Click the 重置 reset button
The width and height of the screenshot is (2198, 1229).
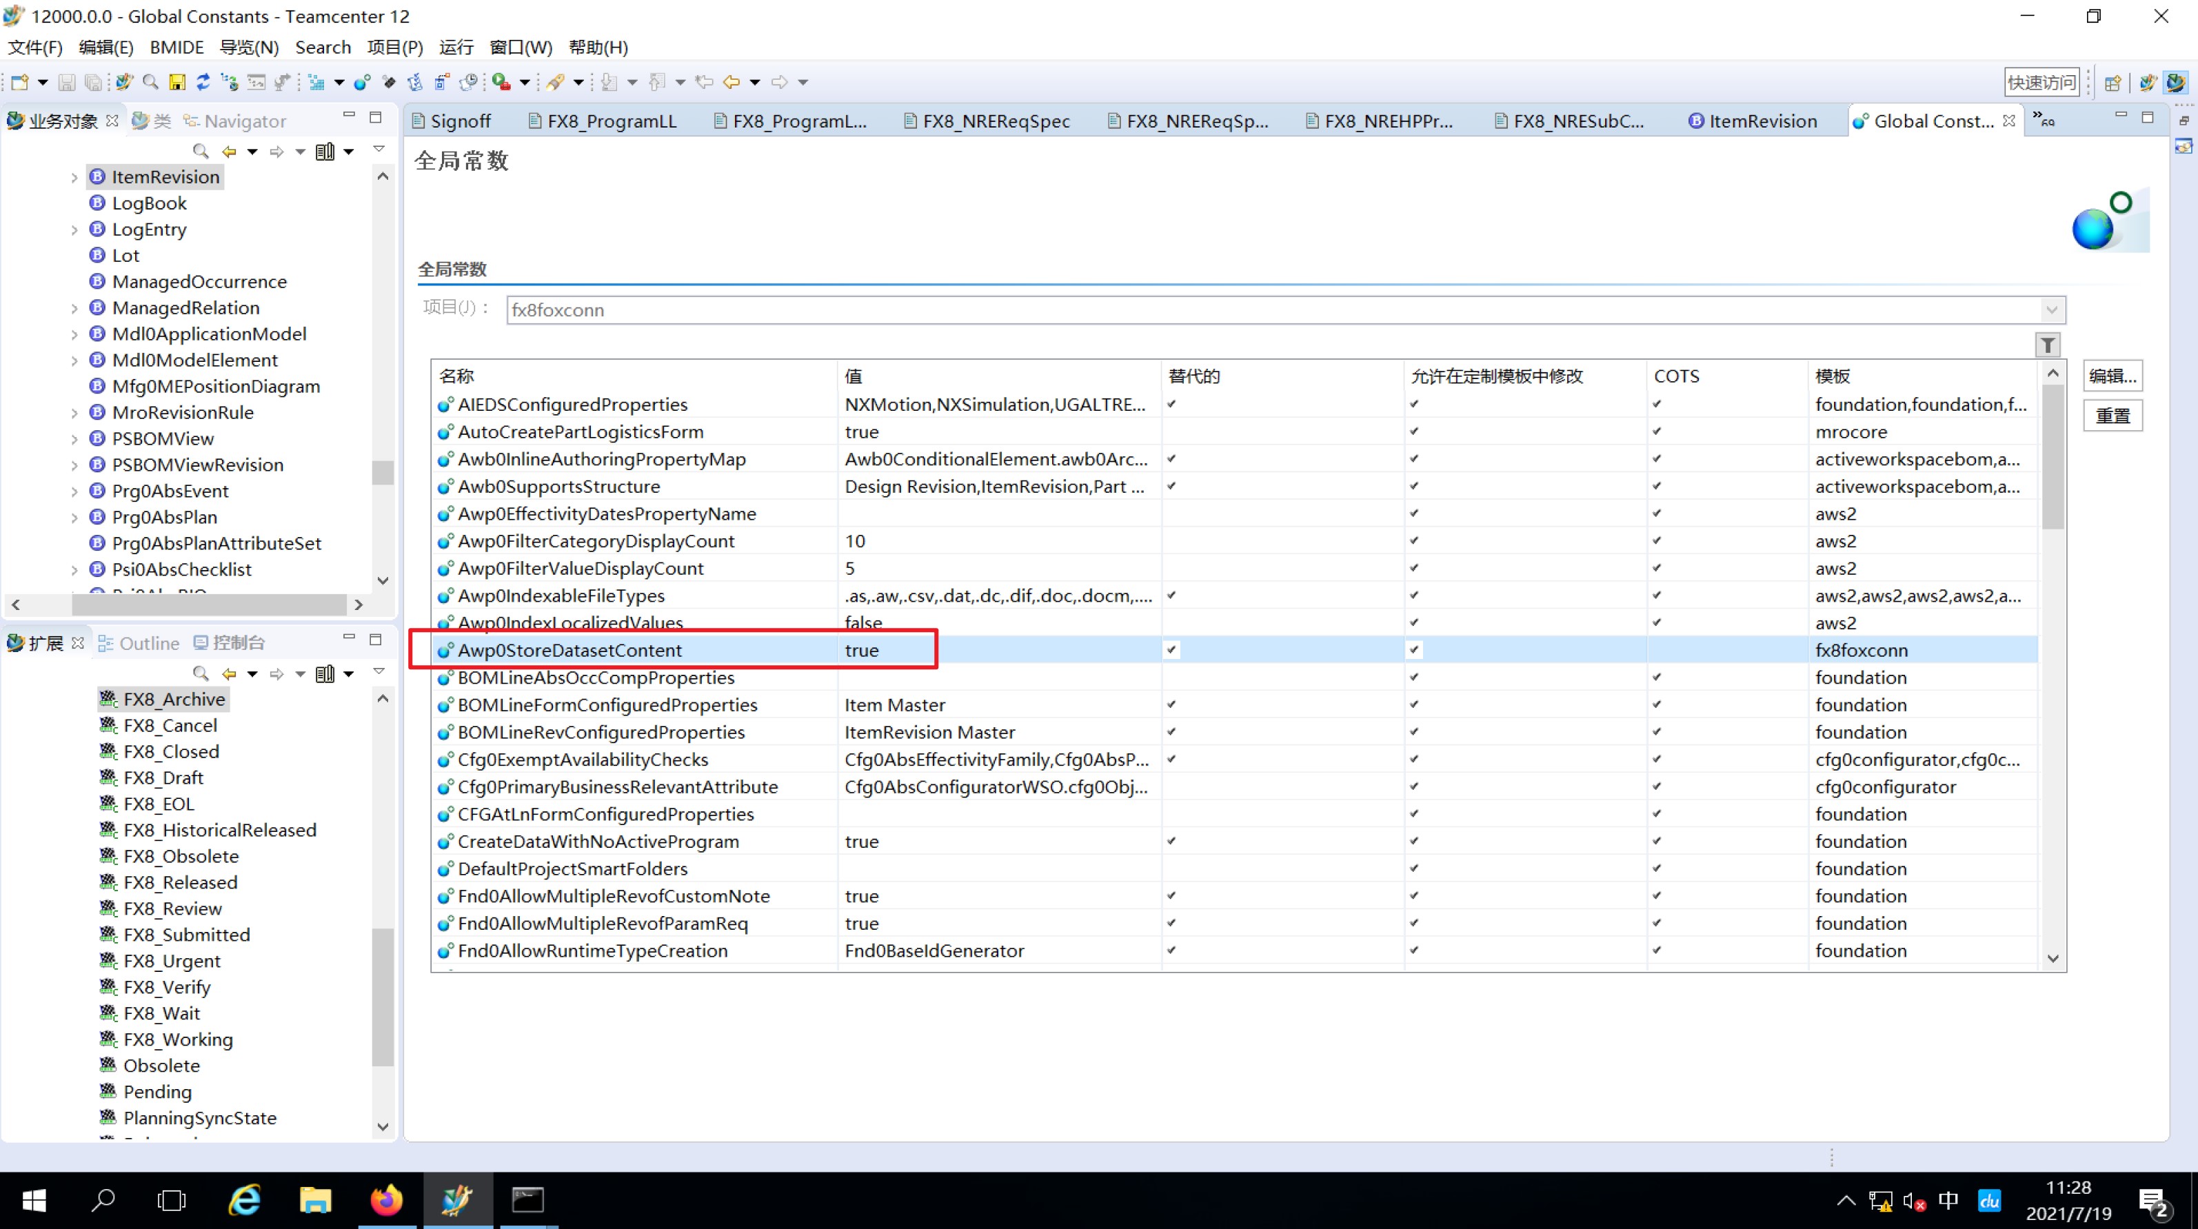click(2112, 416)
